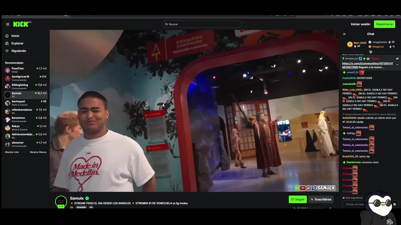The width and height of the screenshot is (401, 225).
Task: Click gifter DiegoLco
Action: pyautogui.click(x=378, y=47)
